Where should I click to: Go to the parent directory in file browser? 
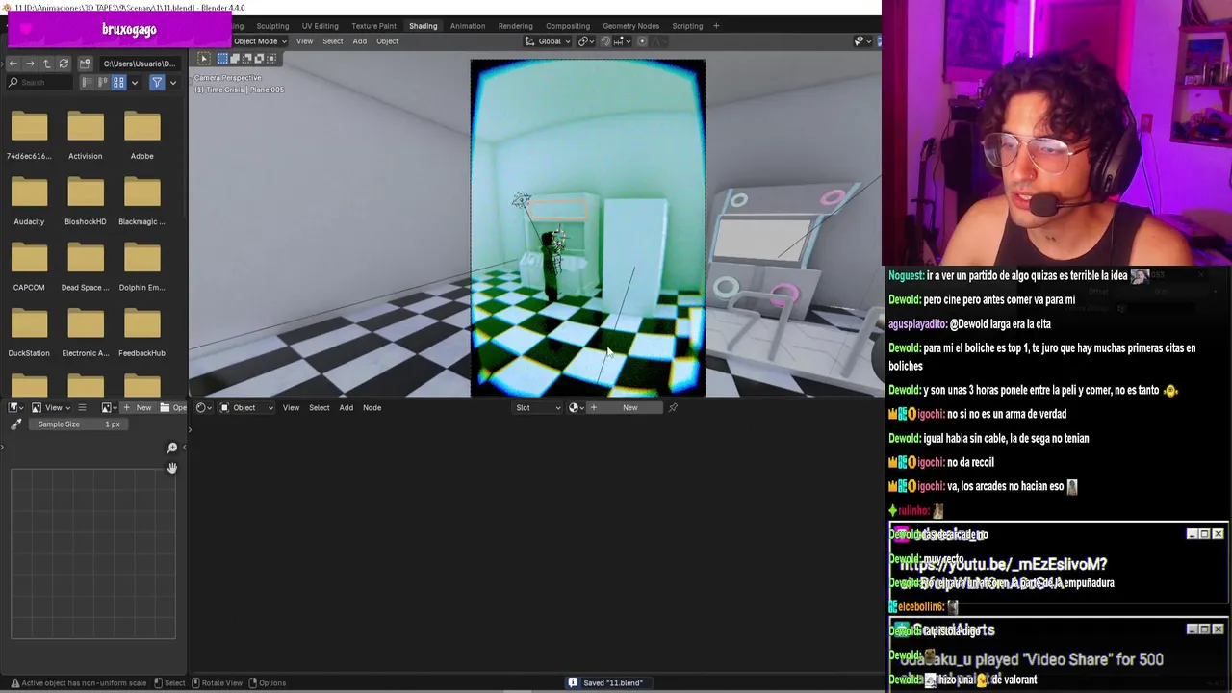46,64
